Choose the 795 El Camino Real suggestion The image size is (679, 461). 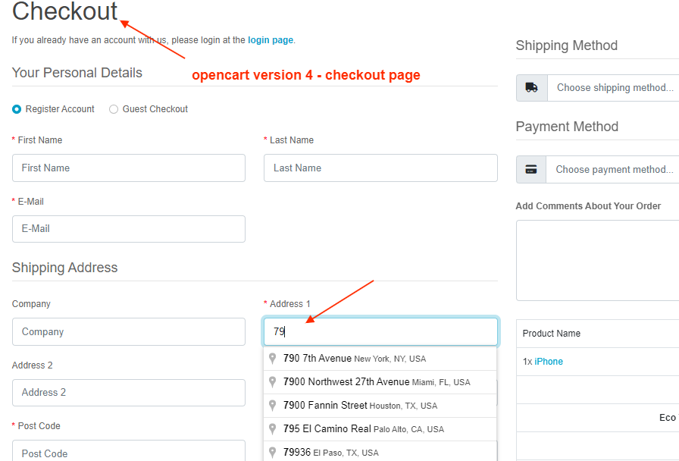coord(364,429)
